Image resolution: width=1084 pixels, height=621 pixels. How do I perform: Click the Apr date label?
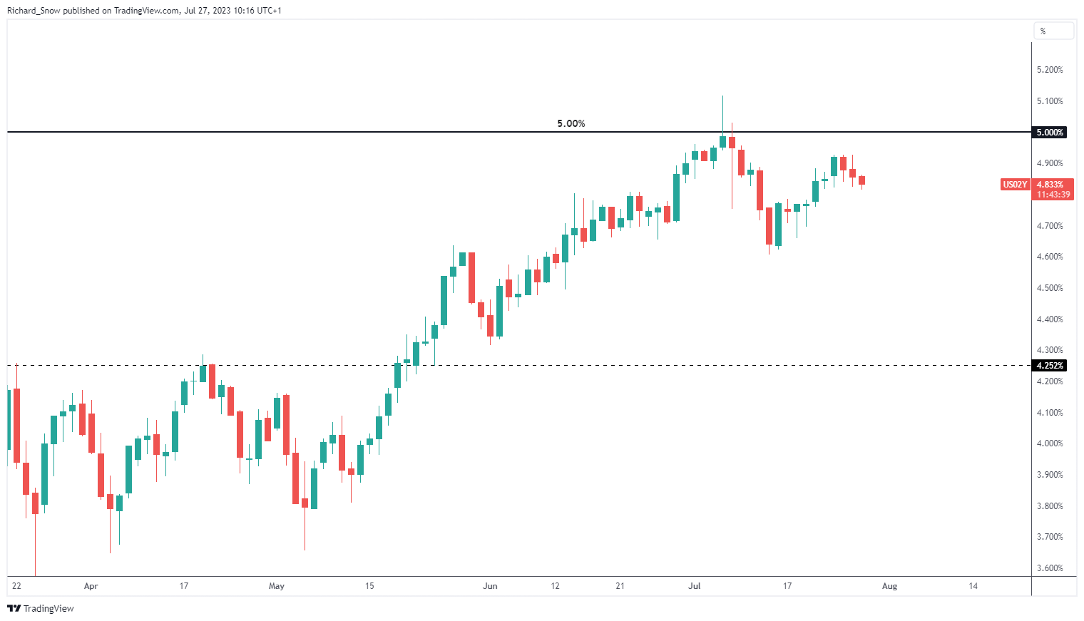click(91, 586)
